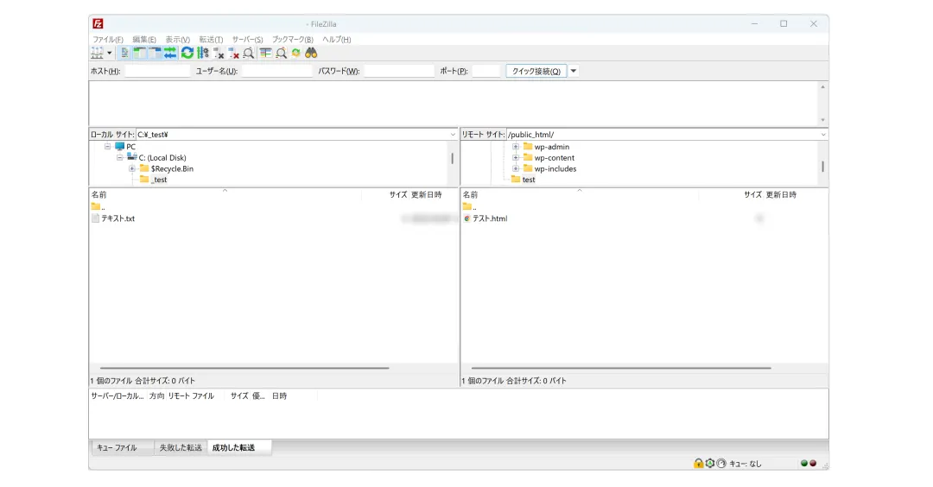Click the reconnect to last server icon
The image size is (933, 487).
pos(249,53)
